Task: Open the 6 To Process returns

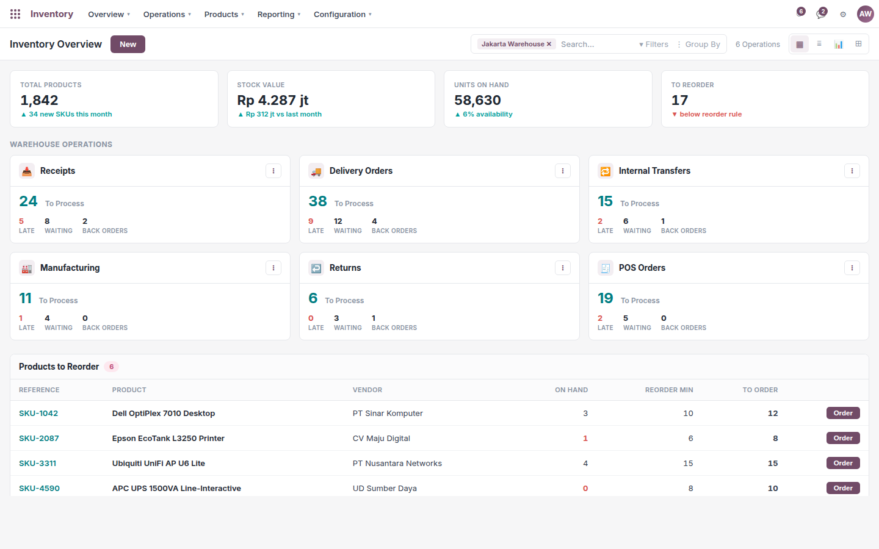Action: (336, 298)
